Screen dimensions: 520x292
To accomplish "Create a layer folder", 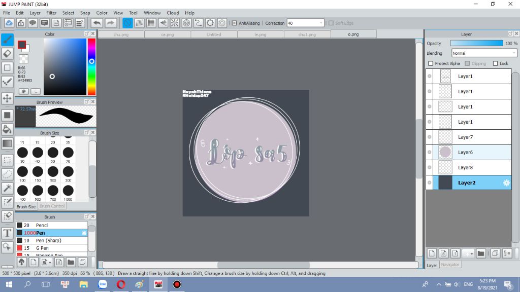I will tap(481, 253).
